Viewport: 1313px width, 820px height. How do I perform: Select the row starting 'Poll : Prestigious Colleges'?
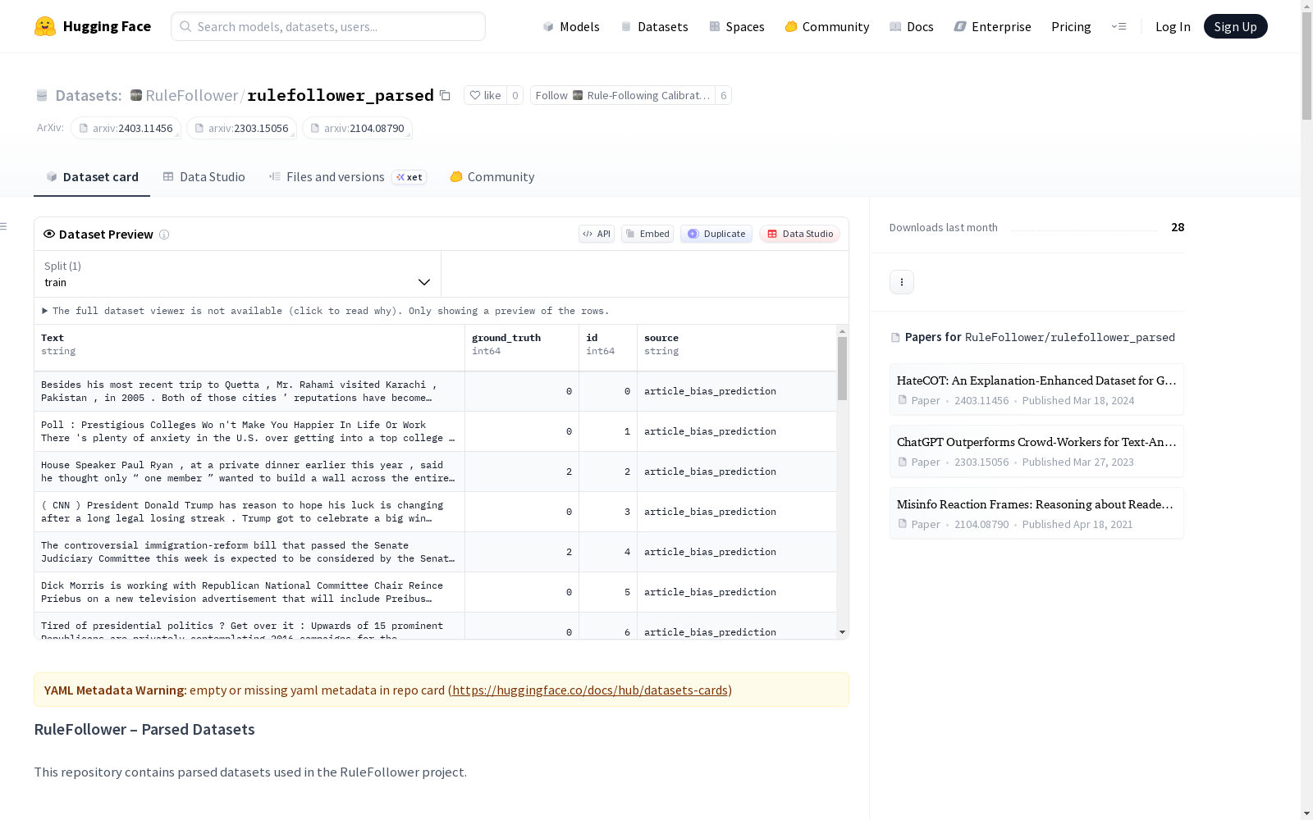(436, 431)
